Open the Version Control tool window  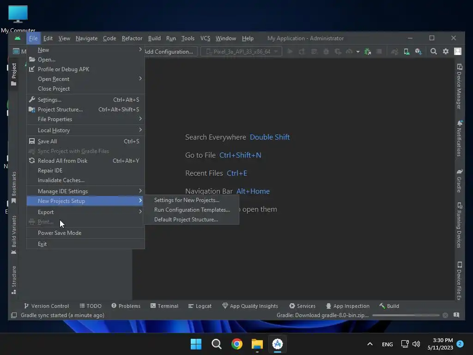(x=46, y=306)
